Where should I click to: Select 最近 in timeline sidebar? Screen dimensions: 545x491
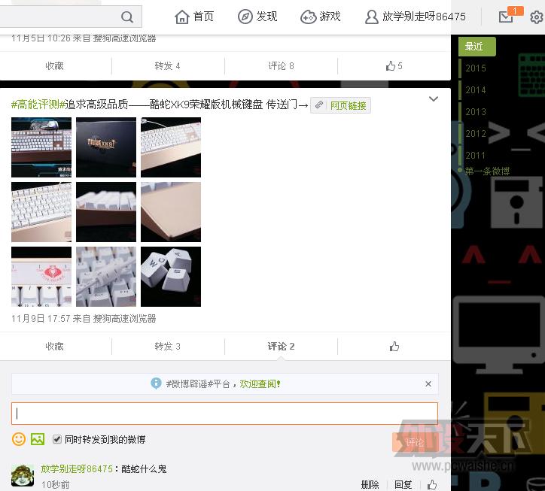pyautogui.click(x=477, y=46)
